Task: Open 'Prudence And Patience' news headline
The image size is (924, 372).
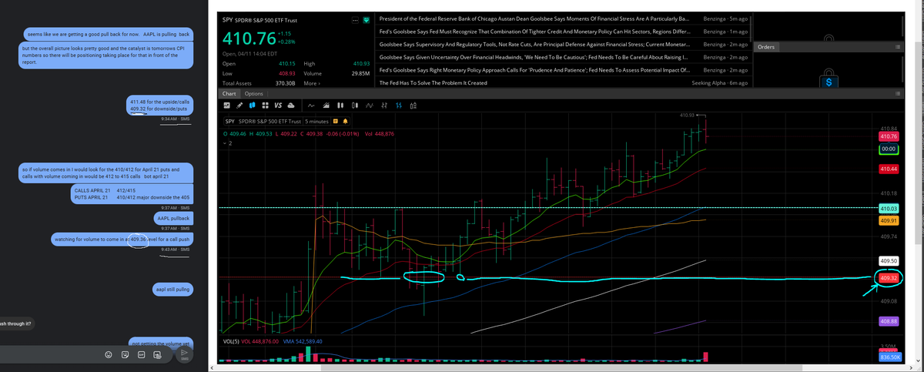Action: point(536,70)
